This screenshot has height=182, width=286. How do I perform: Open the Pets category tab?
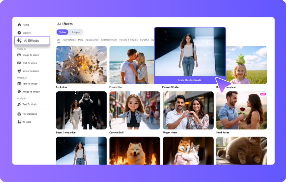[x=80, y=40]
